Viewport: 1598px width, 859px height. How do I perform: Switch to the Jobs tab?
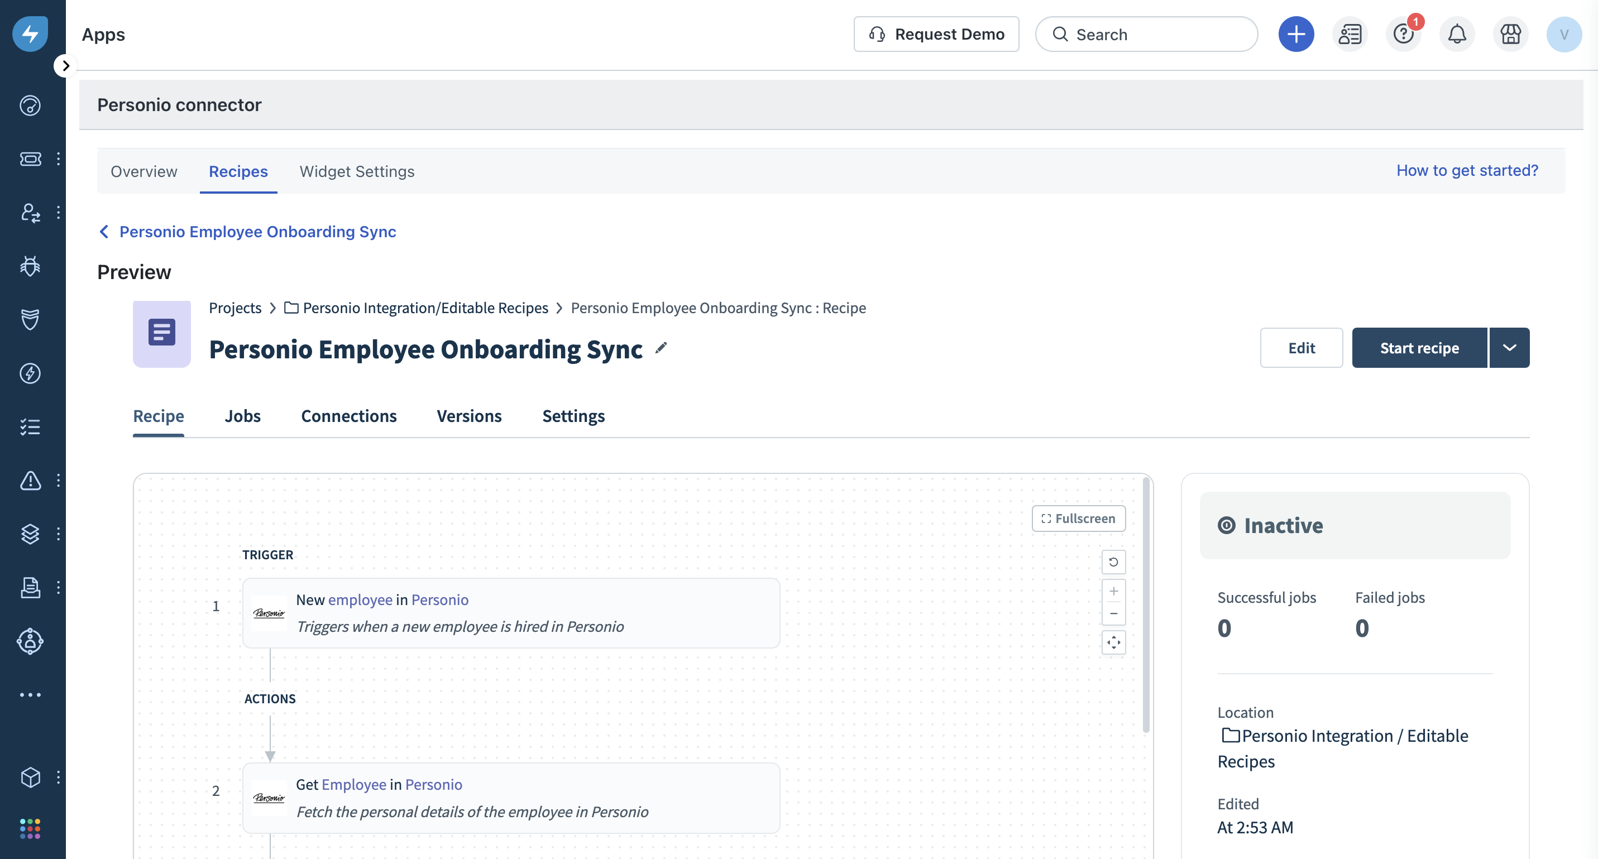pyautogui.click(x=242, y=416)
